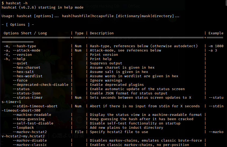Click the hashcat v6.2.6 version line
This screenshot has width=227, height=147.
point(43,7)
